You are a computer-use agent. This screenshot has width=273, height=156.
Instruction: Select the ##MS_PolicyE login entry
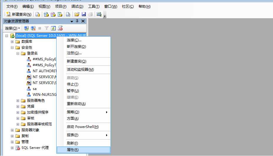pos(45,59)
